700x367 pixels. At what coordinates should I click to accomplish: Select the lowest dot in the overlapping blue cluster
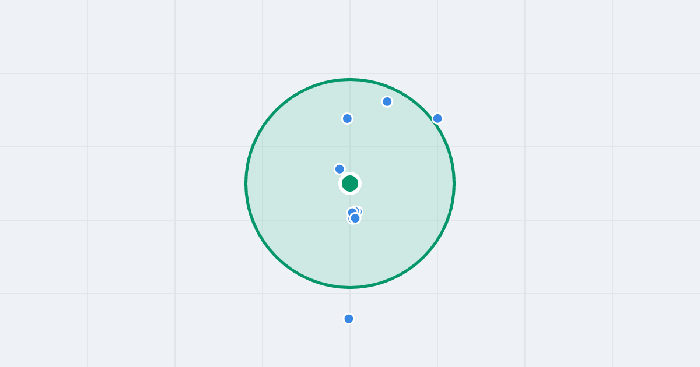(x=355, y=218)
